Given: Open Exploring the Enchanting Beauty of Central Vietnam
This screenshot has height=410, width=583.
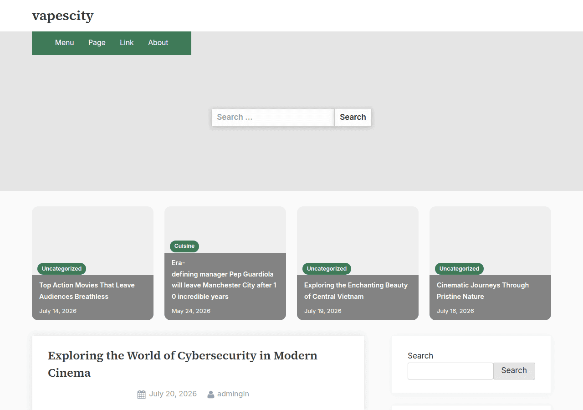Looking at the screenshot, I should [x=356, y=291].
